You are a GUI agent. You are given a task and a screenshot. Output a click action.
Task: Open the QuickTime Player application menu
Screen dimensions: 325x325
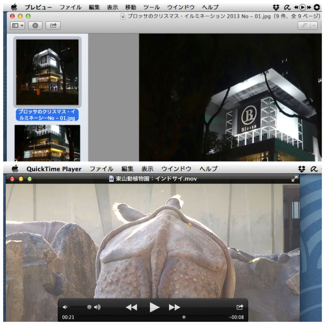click(x=54, y=169)
